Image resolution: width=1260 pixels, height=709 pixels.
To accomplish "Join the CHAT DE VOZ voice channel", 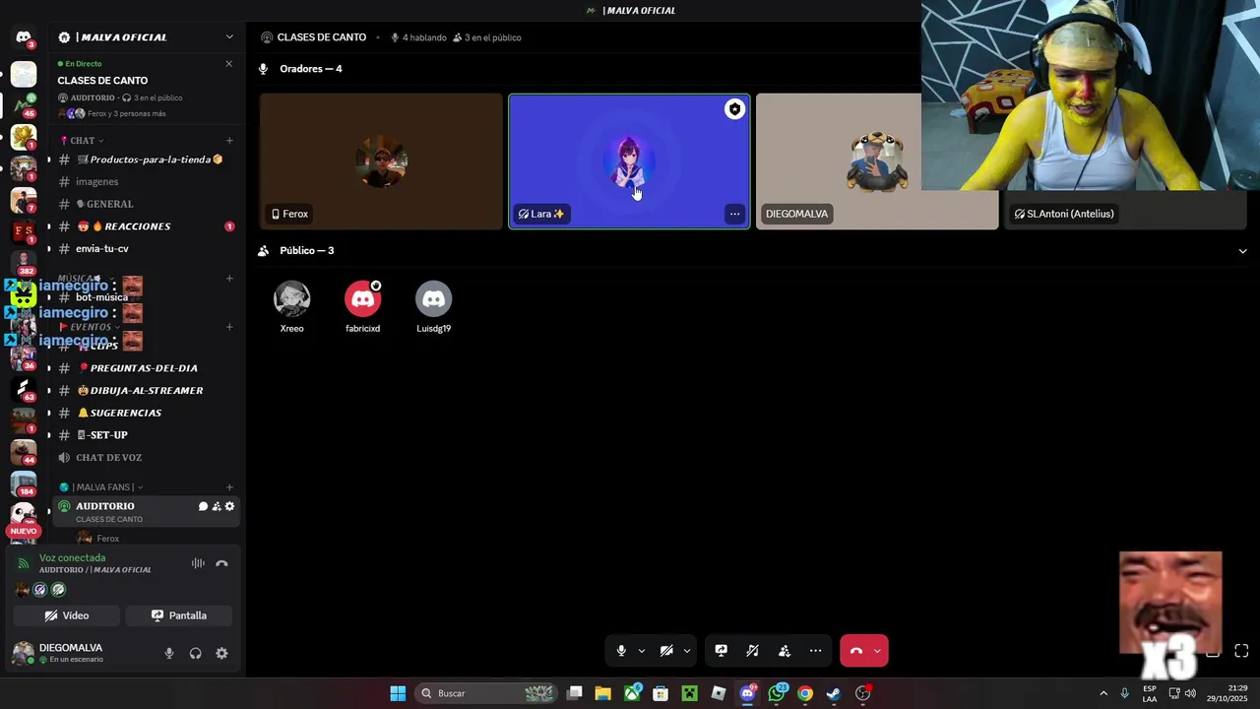I will [143, 458].
